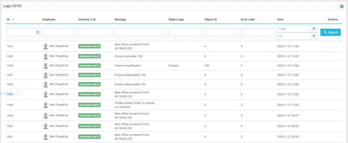This screenshot has height=143, width=348.
Task: Click 'Informative only (1)' badge in row 1004
Action: coord(89,105)
